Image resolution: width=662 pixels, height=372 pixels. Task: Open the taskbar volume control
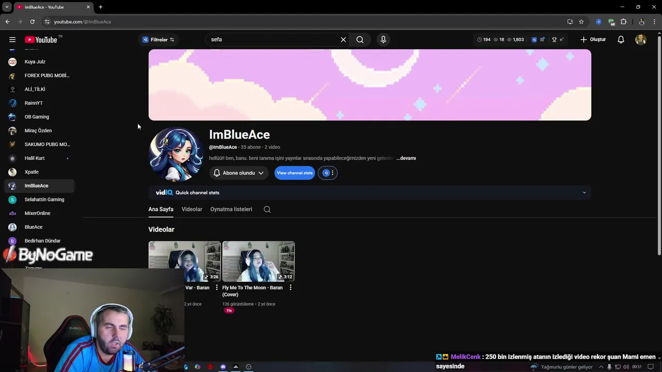pyautogui.click(x=625, y=367)
